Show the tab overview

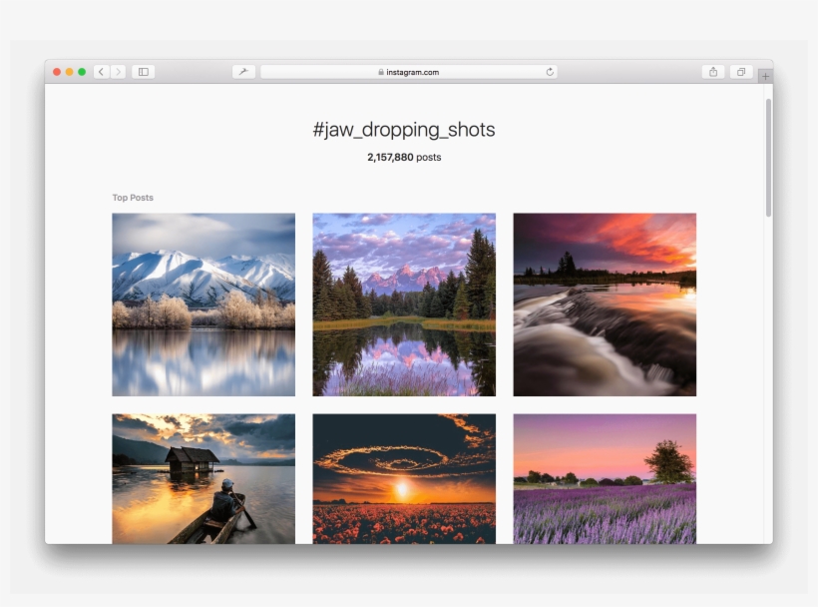[741, 72]
